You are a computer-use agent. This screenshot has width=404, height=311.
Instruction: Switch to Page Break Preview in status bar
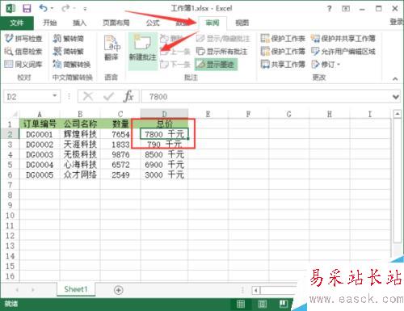284,305
